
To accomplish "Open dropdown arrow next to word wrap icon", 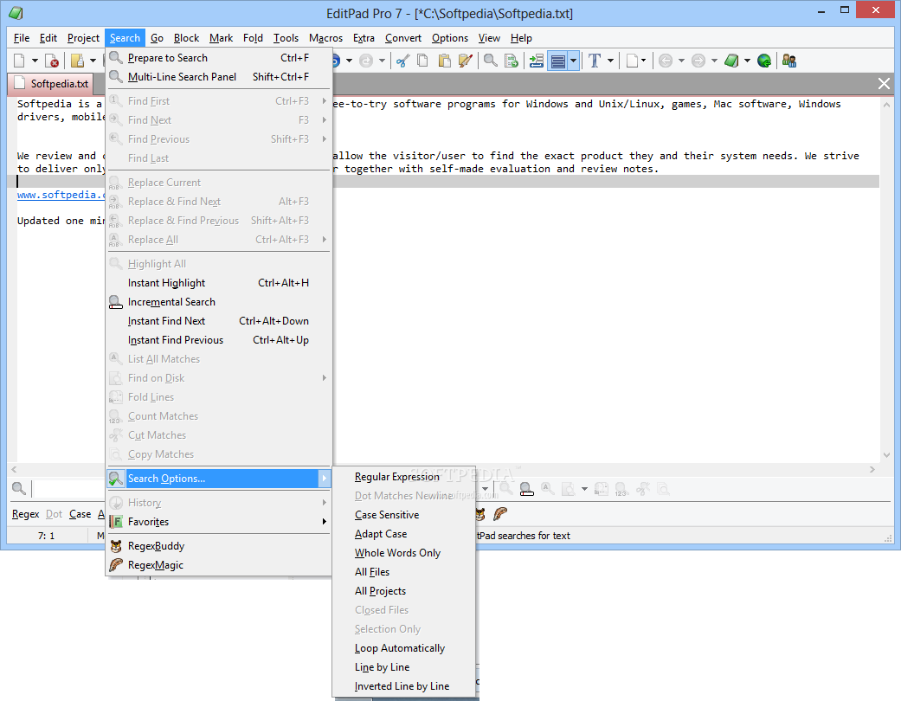I will pyautogui.click(x=573, y=61).
